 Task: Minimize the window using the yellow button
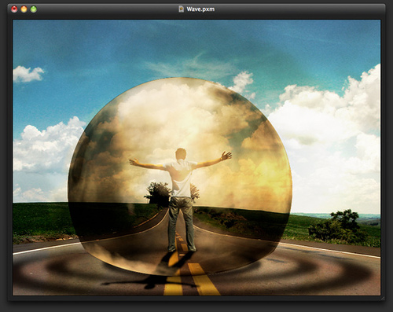tap(24, 9)
